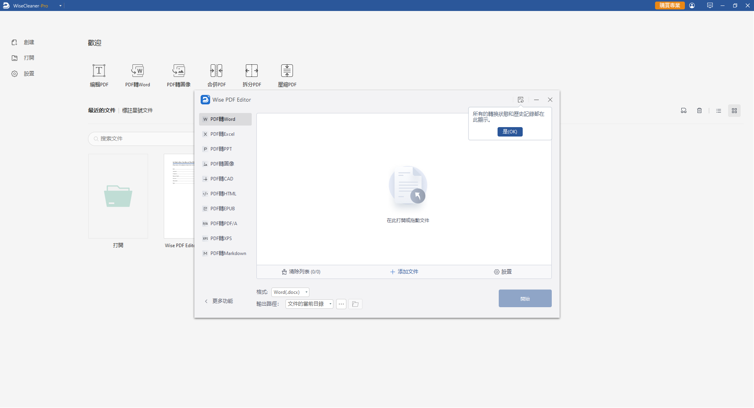Open the Wise PDF Editor document thumbnail
Screen dimensions: 754x408
coord(179,196)
